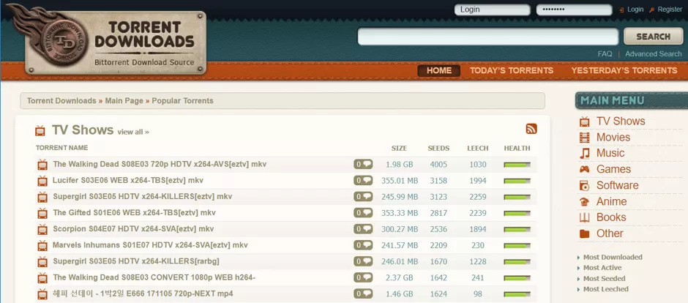Expand TV Shows with view all link

pos(133,132)
